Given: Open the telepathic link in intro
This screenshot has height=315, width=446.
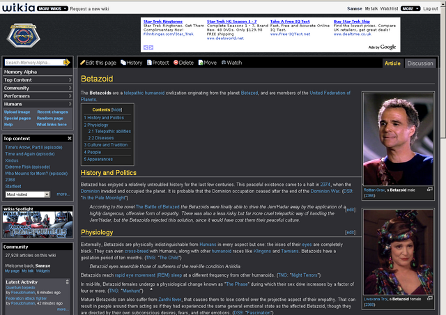Looking at the screenshot, I should pyautogui.click(x=134, y=93).
